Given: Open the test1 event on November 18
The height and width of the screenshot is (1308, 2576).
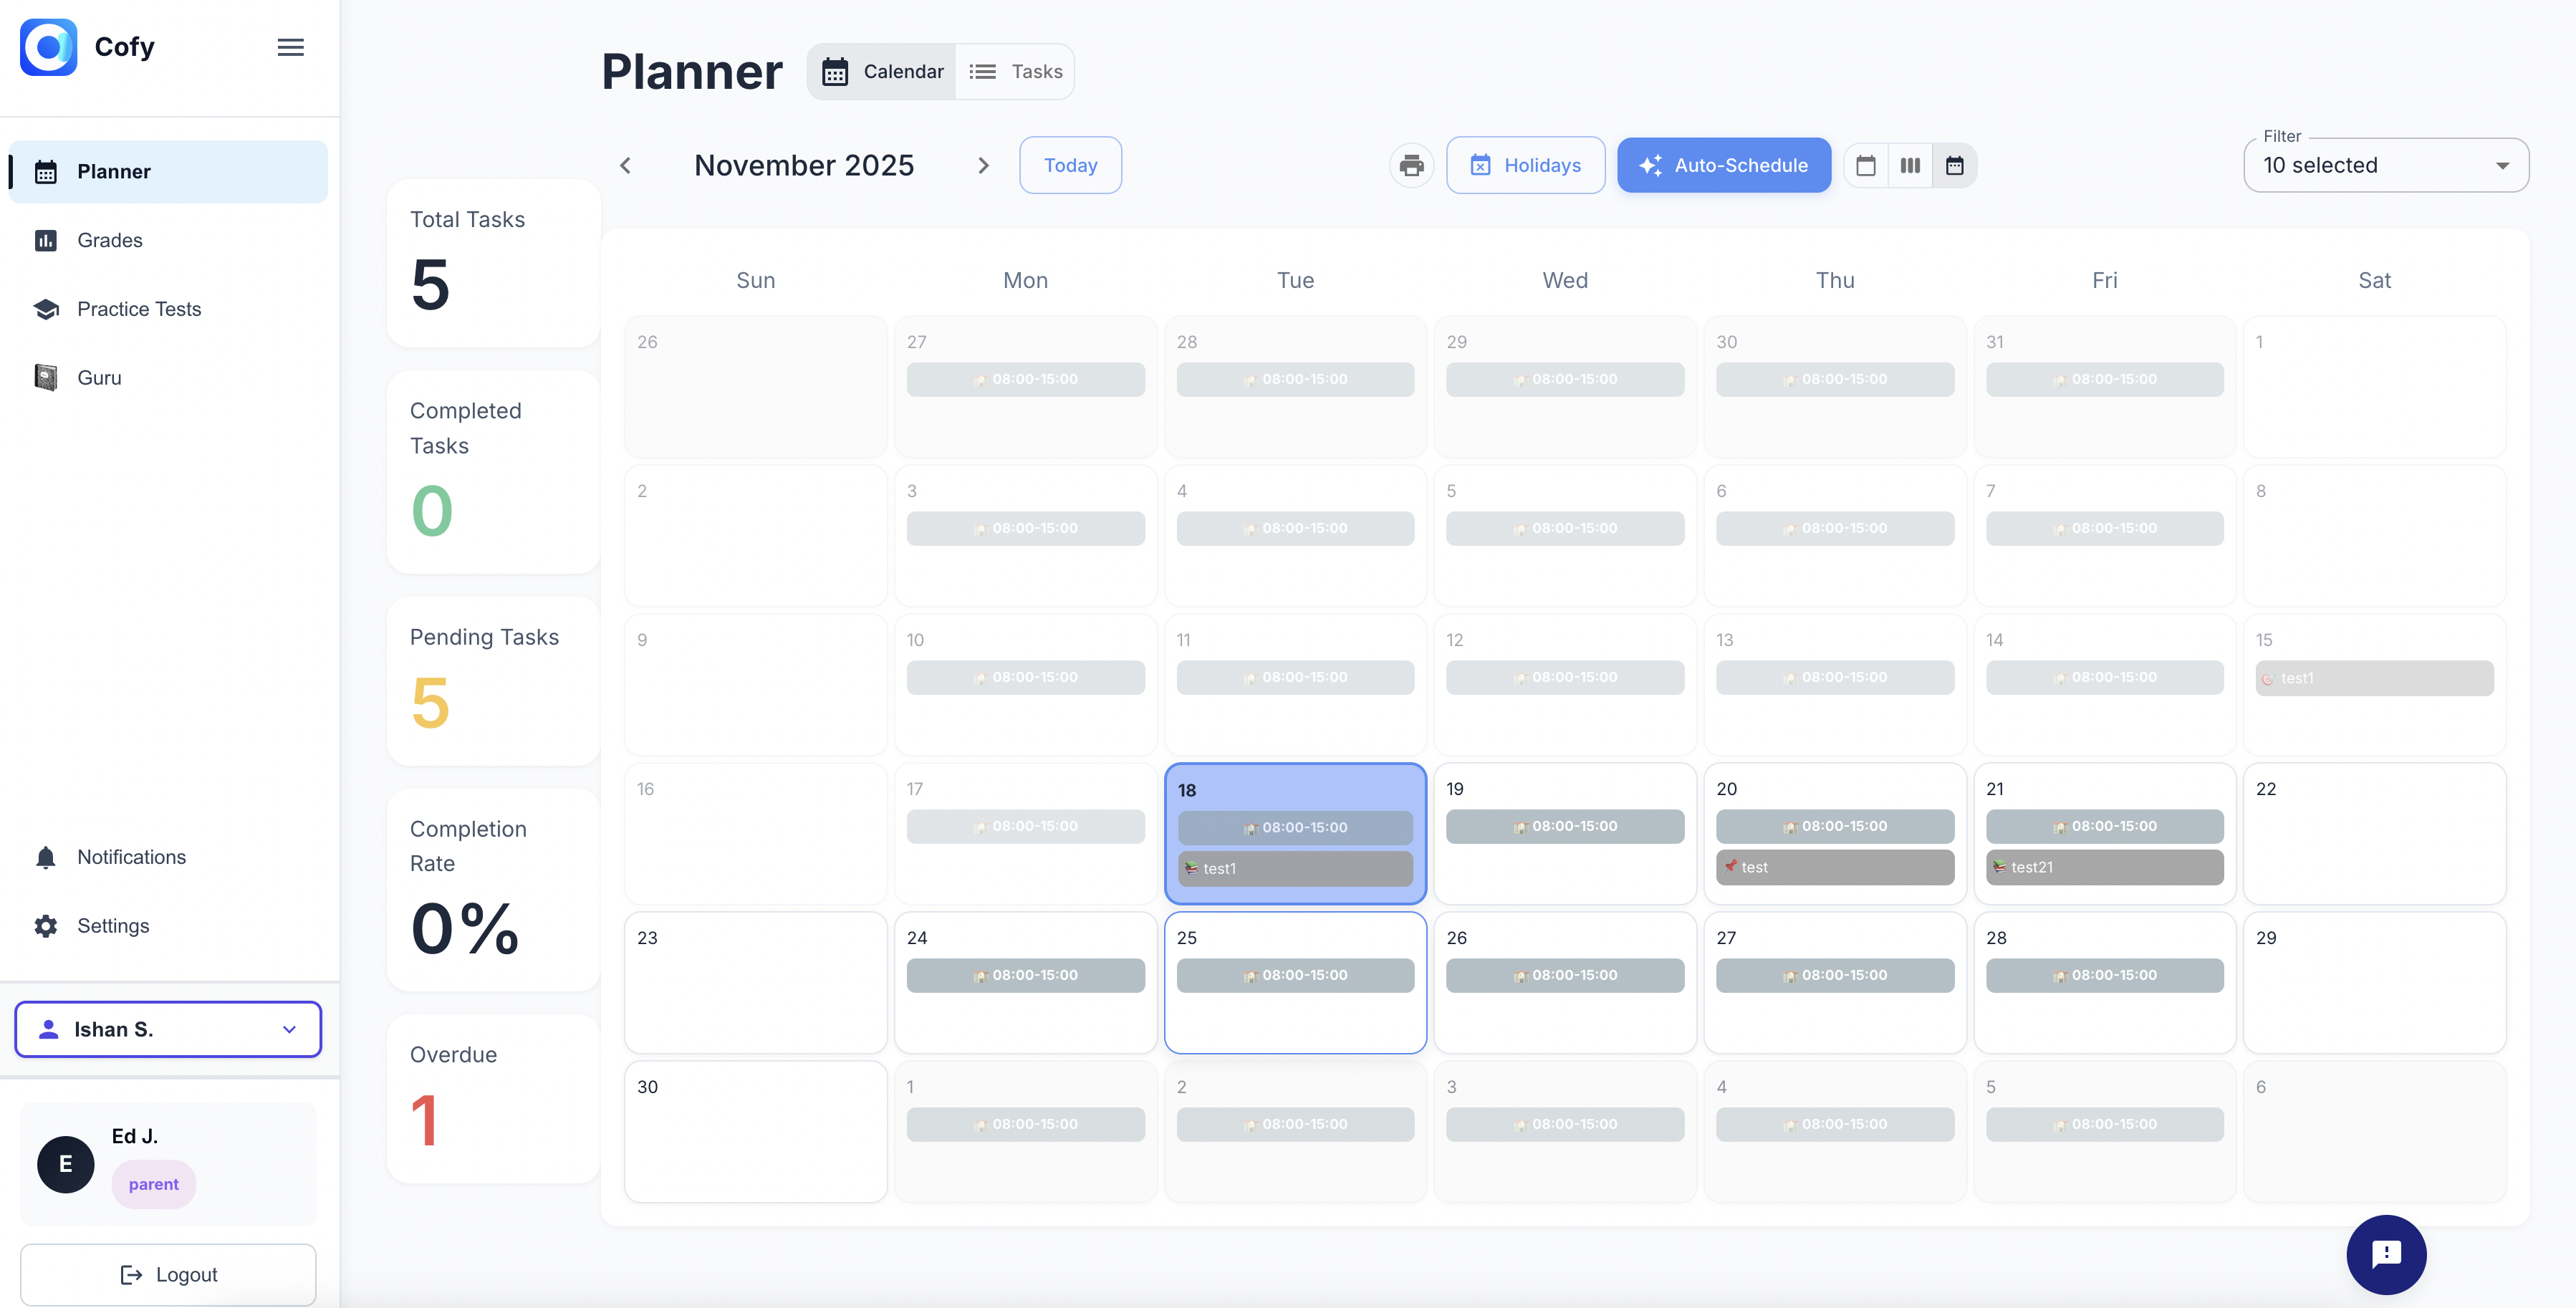Looking at the screenshot, I should coord(1294,868).
